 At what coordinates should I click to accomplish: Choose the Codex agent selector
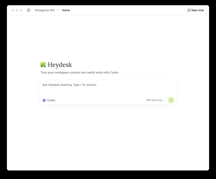point(49,100)
